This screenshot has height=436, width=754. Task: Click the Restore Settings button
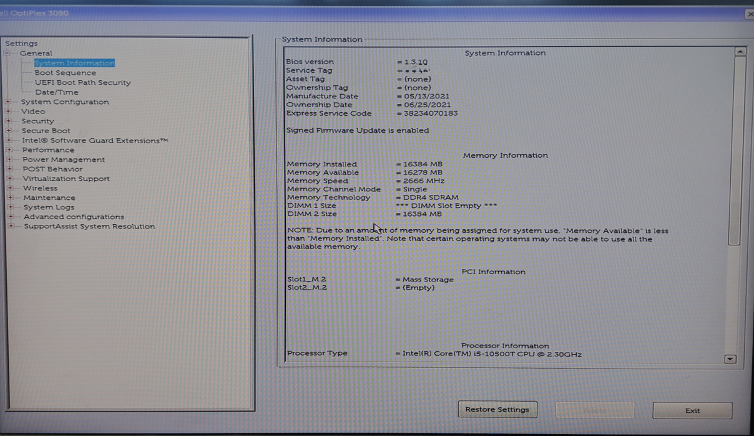pyautogui.click(x=497, y=410)
